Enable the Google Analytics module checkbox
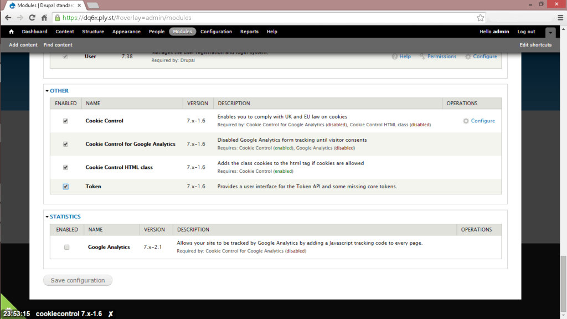Screen dimensions: 567x319 [x=66, y=247]
